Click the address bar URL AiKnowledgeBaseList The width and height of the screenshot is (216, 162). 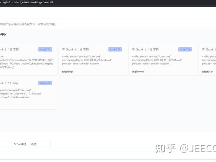pyautogui.click(x=26, y=2)
